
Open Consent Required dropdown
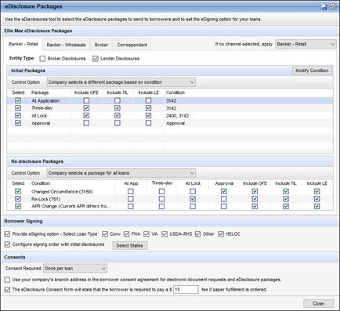(75, 269)
